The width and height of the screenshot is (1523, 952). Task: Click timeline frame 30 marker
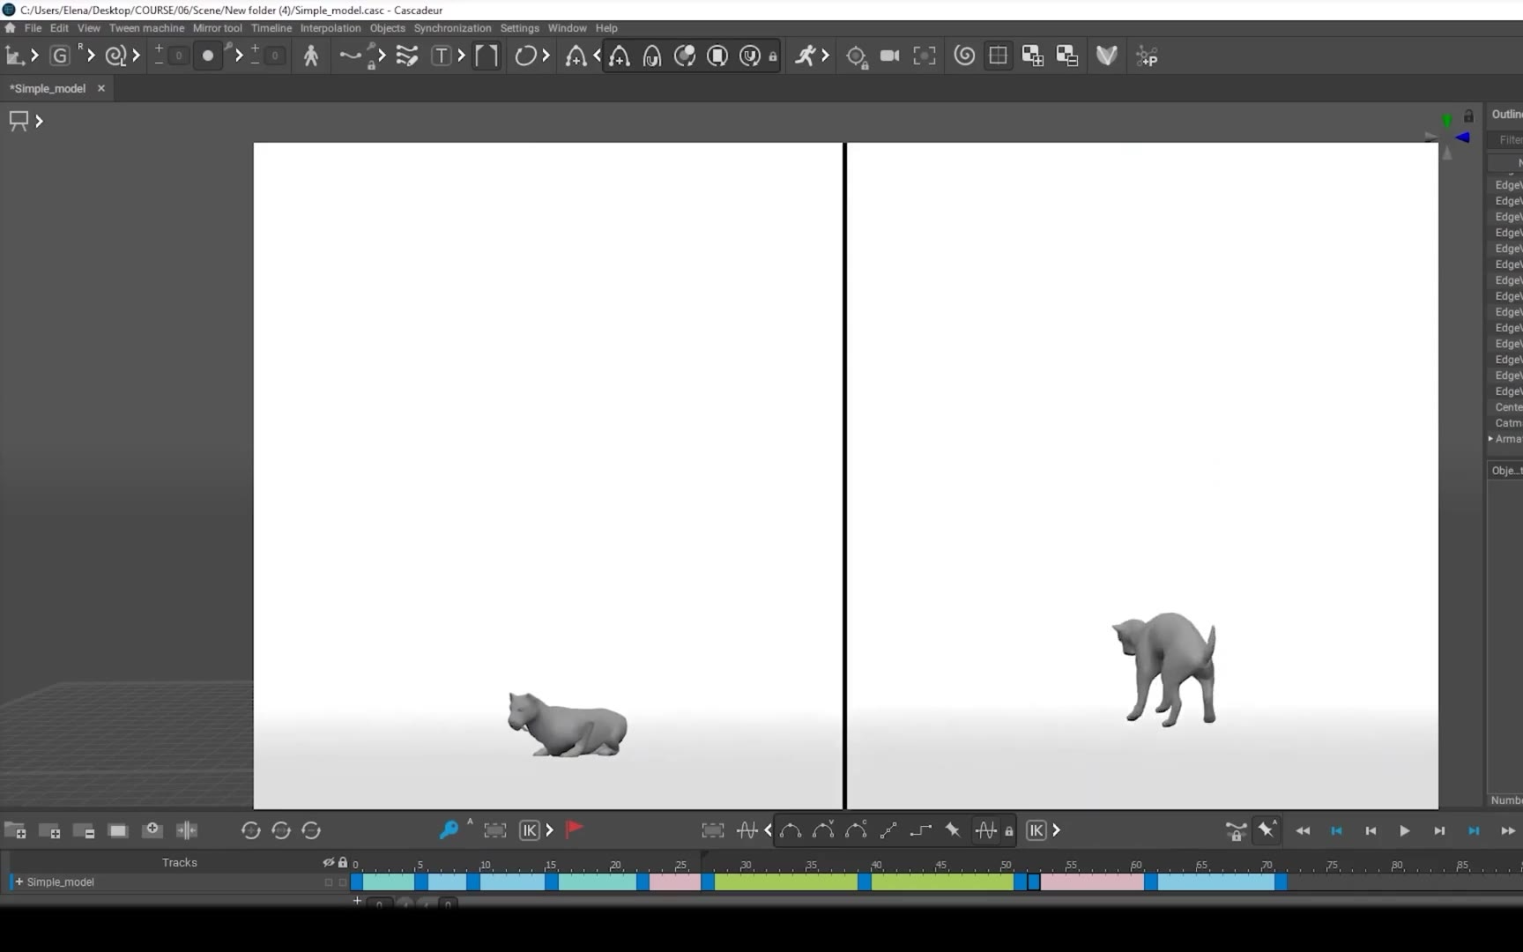tap(746, 865)
